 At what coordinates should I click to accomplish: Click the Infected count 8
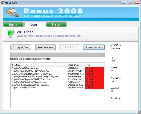[112, 91]
